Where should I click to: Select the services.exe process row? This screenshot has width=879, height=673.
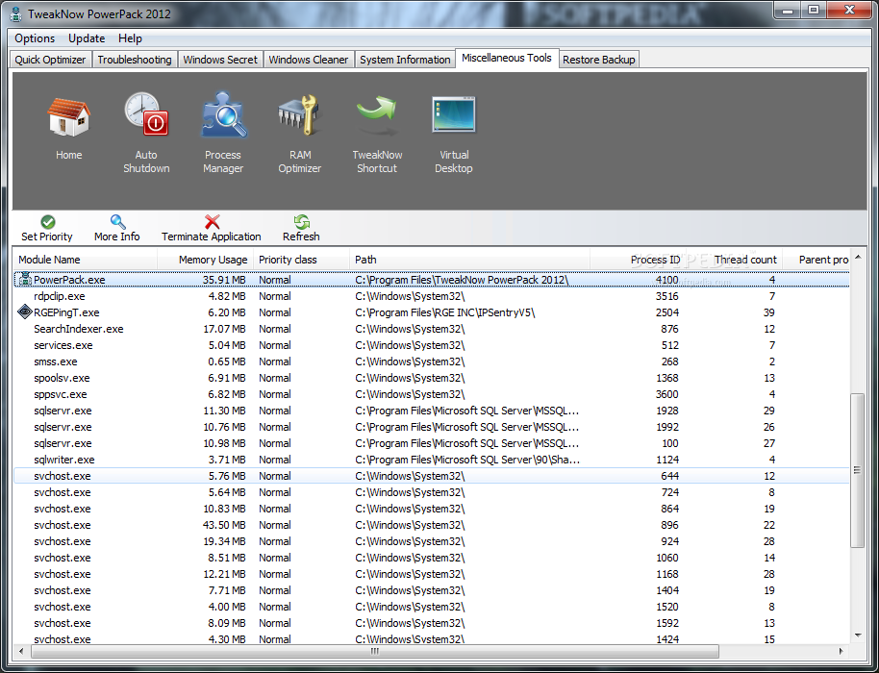click(x=432, y=345)
